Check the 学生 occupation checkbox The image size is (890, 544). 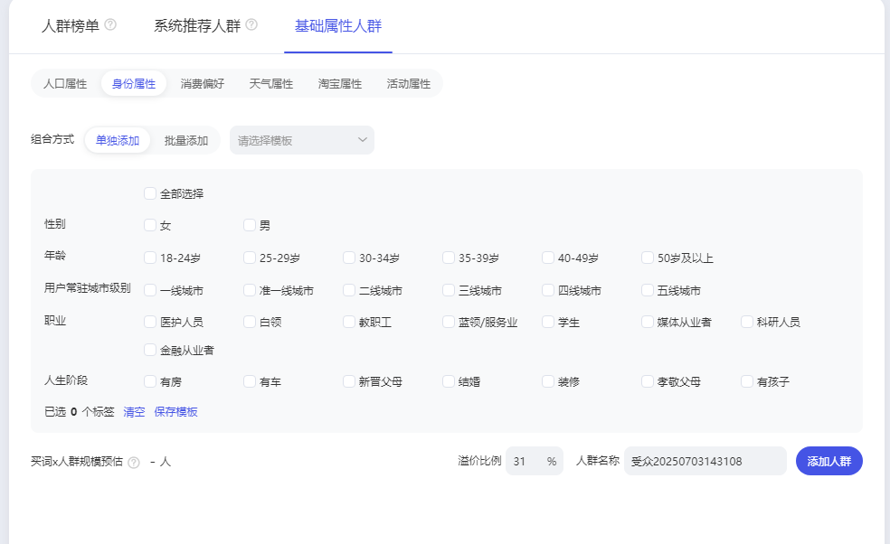[x=548, y=322]
